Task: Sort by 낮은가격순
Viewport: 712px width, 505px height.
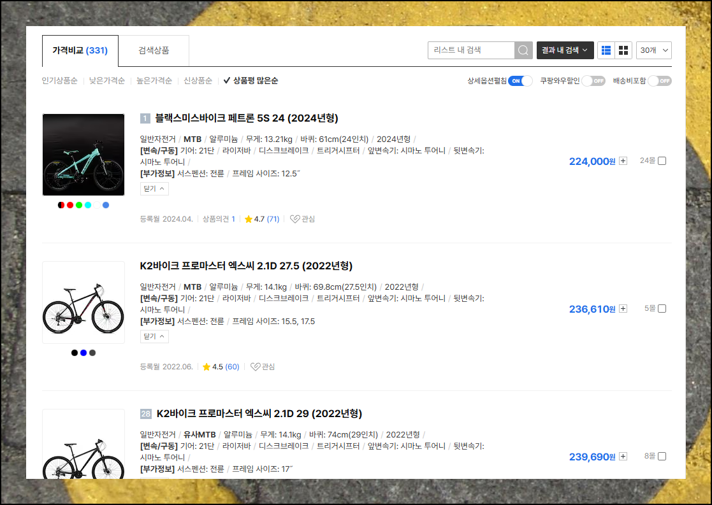Action: coord(106,81)
